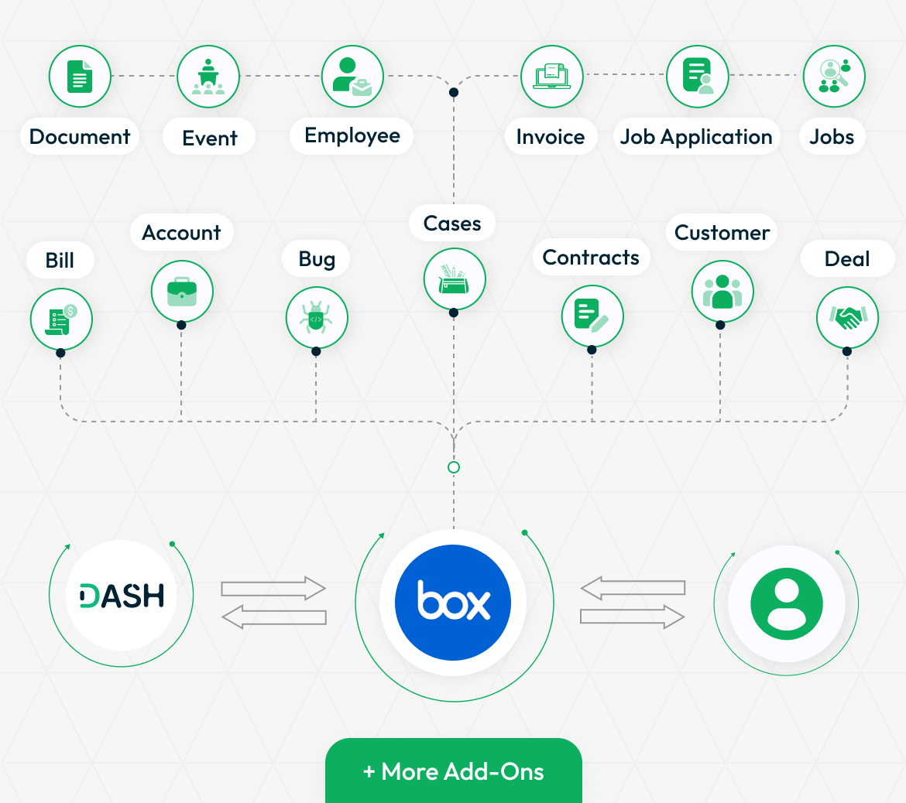Image resolution: width=906 pixels, height=803 pixels.
Task: Click the Contracts signed-document icon
Action: point(592,316)
